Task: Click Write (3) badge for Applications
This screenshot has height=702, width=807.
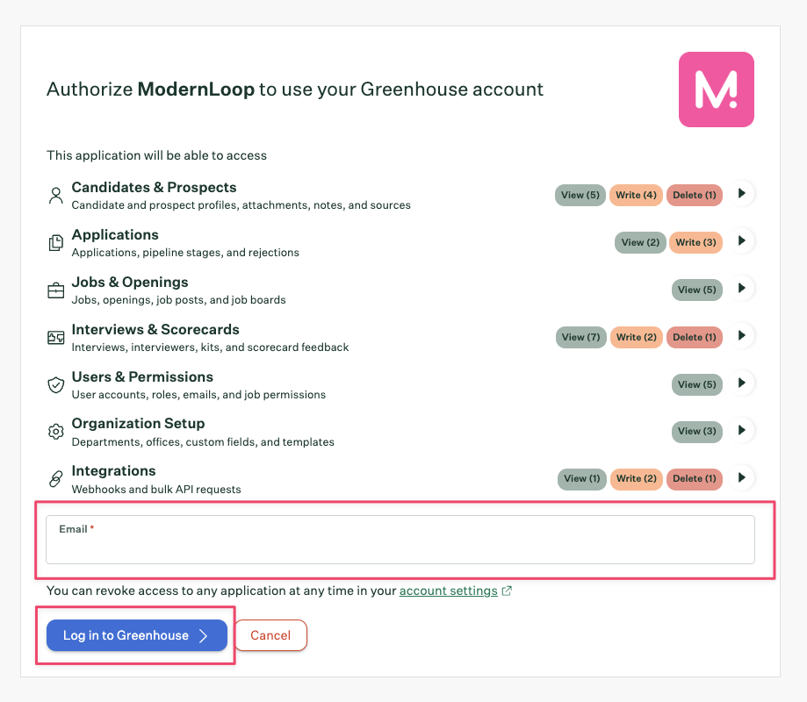Action: point(695,242)
